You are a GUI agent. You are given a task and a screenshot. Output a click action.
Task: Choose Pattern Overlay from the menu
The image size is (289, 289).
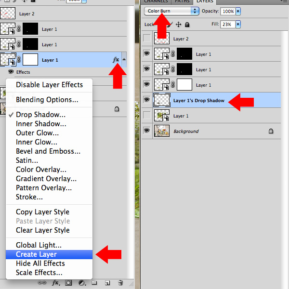(x=49, y=188)
